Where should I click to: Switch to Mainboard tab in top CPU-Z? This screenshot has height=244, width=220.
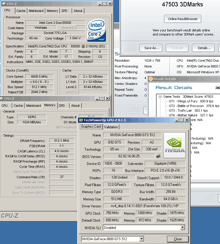(x=36, y=11)
